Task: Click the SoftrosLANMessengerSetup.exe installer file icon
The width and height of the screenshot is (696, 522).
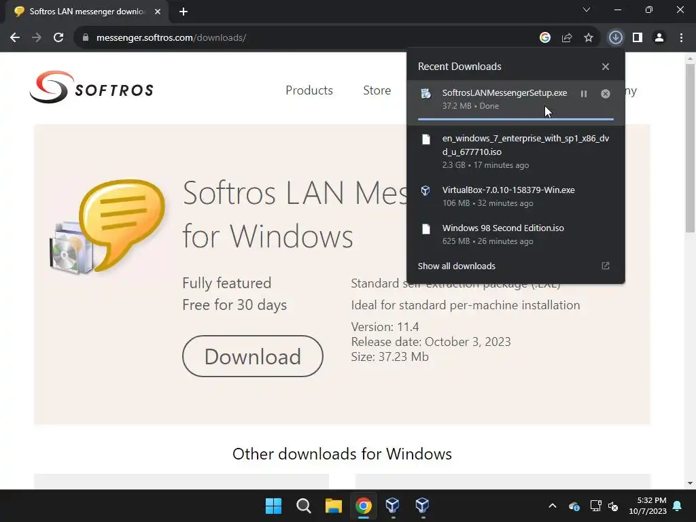Action: click(425, 94)
